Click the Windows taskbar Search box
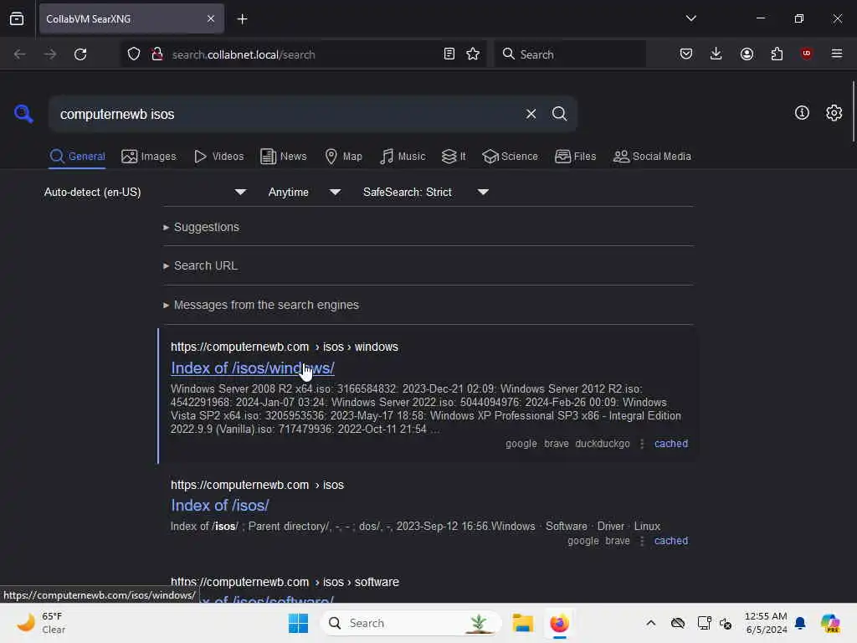857x643 pixels. tap(411, 623)
